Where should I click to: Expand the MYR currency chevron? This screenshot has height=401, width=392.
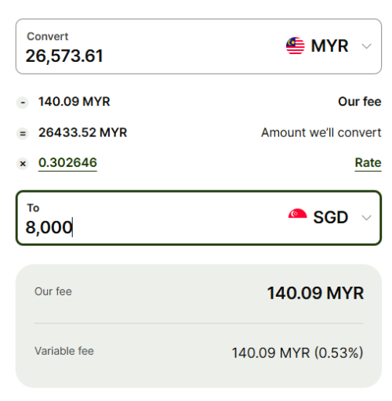click(366, 46)
